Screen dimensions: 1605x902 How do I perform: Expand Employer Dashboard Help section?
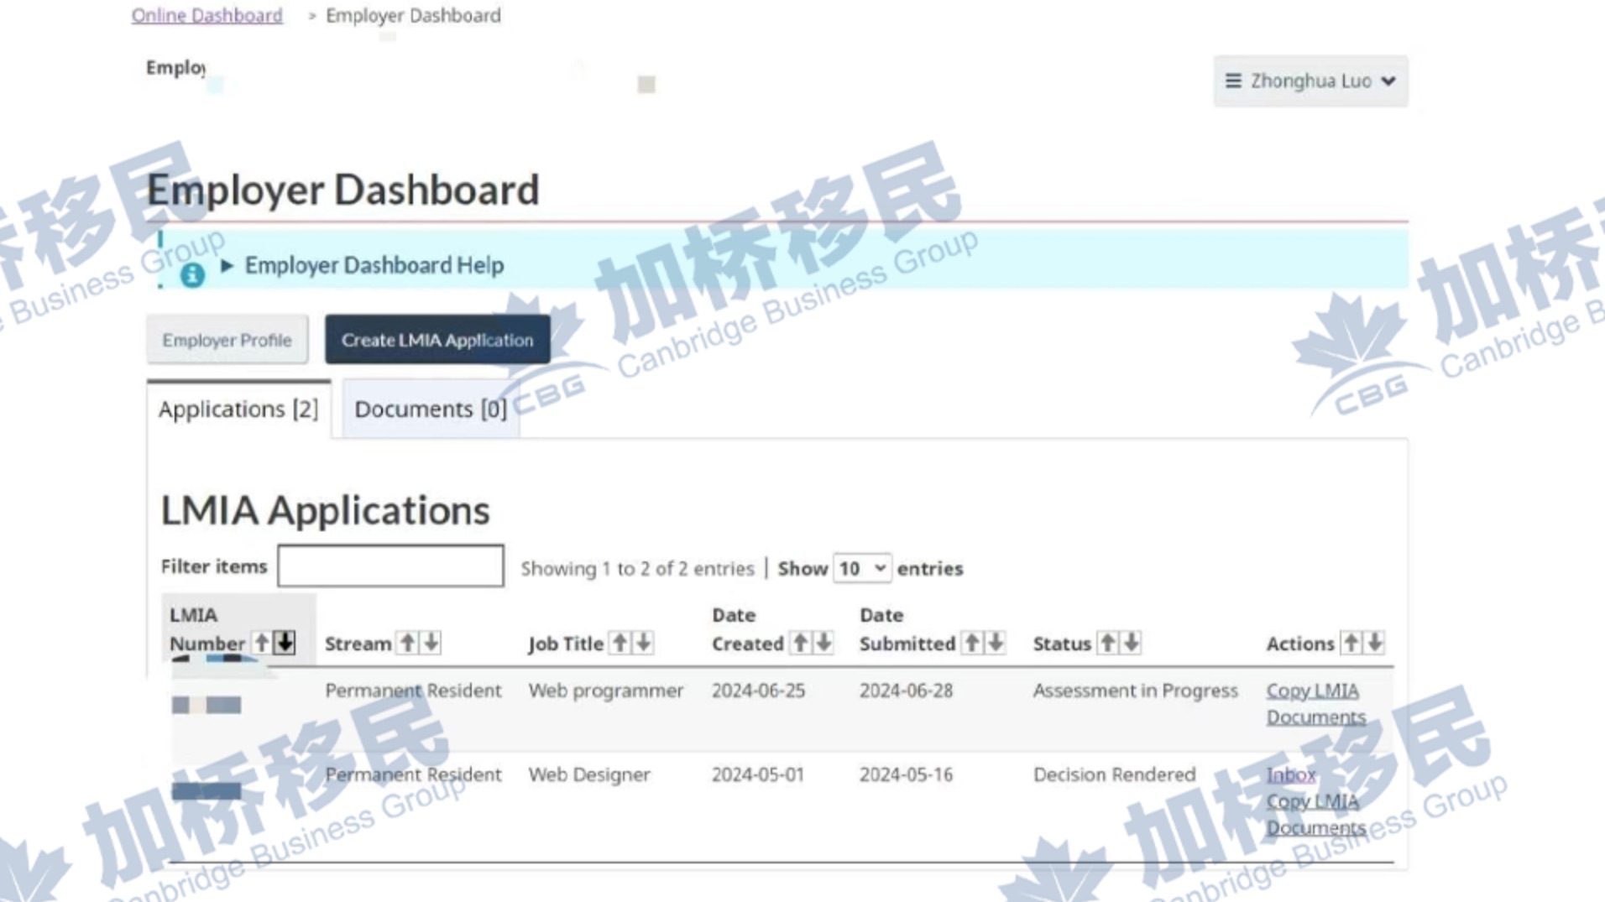[x=374, y=266]
